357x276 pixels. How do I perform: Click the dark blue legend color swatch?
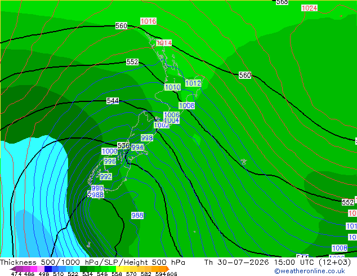48,269
